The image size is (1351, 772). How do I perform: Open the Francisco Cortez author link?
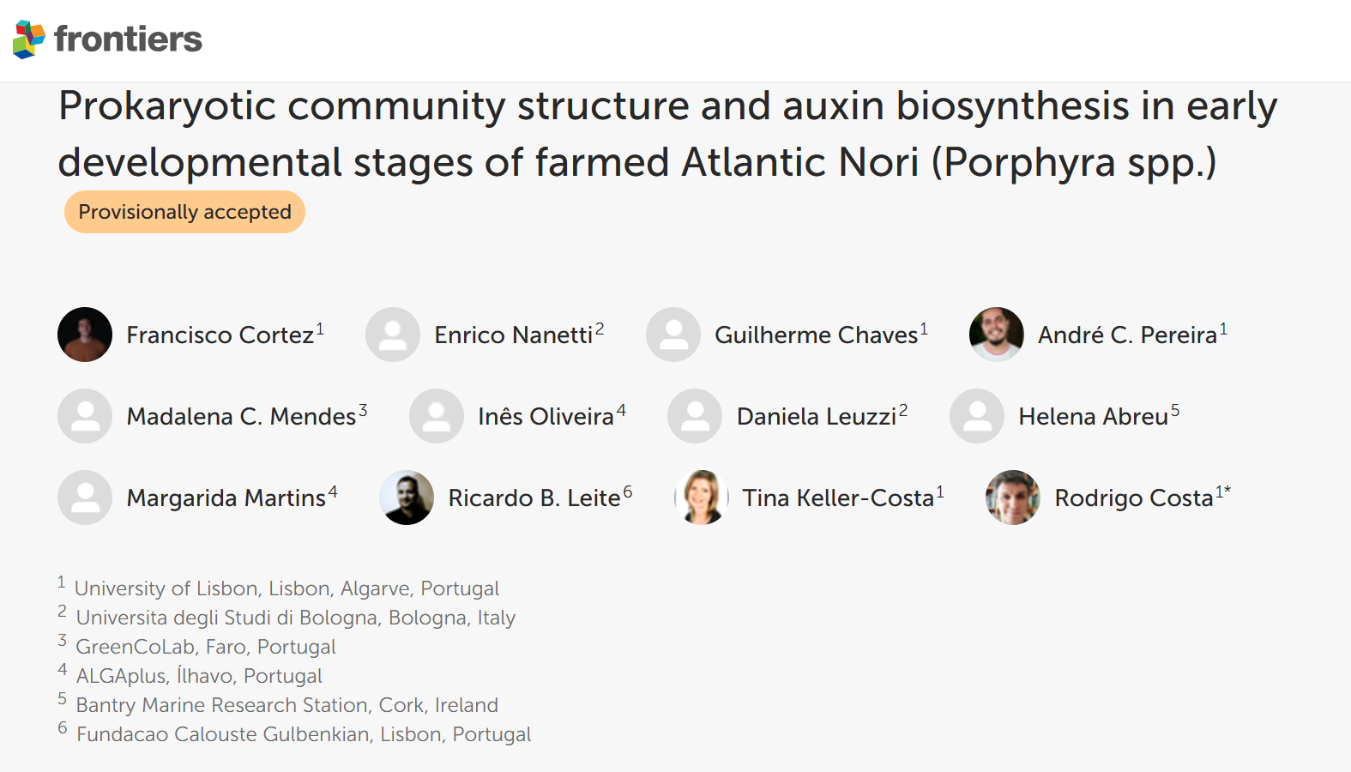click(220, 335)
